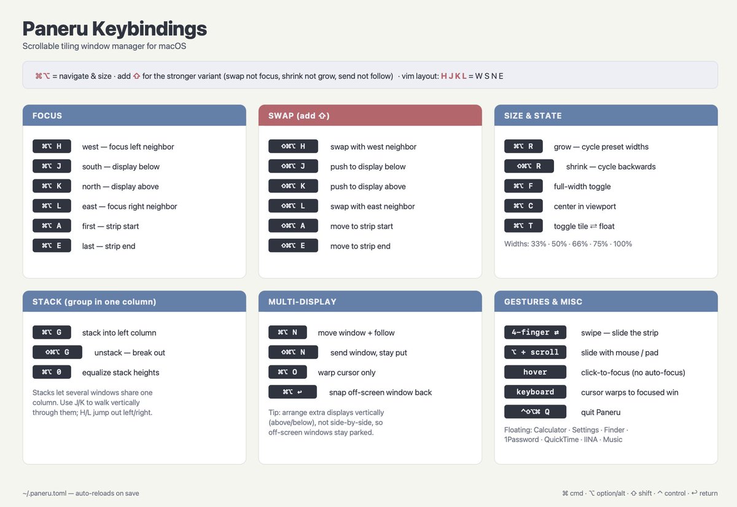Image resolution: width=737 pixels, height=507 pixels.
Task: Click the return-key keycap for 'snap off-screen window back'
Action: click(x=292, y=392)
